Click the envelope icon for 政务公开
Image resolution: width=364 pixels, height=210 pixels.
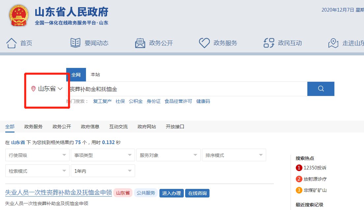[140, 43]
